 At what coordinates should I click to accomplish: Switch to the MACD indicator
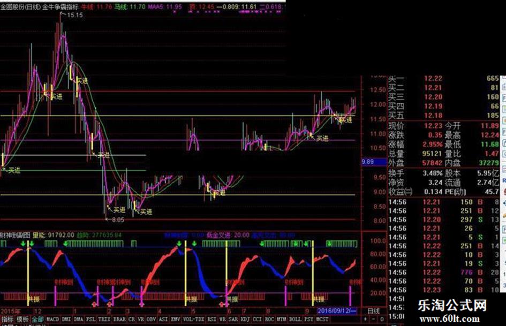[52, 319]
